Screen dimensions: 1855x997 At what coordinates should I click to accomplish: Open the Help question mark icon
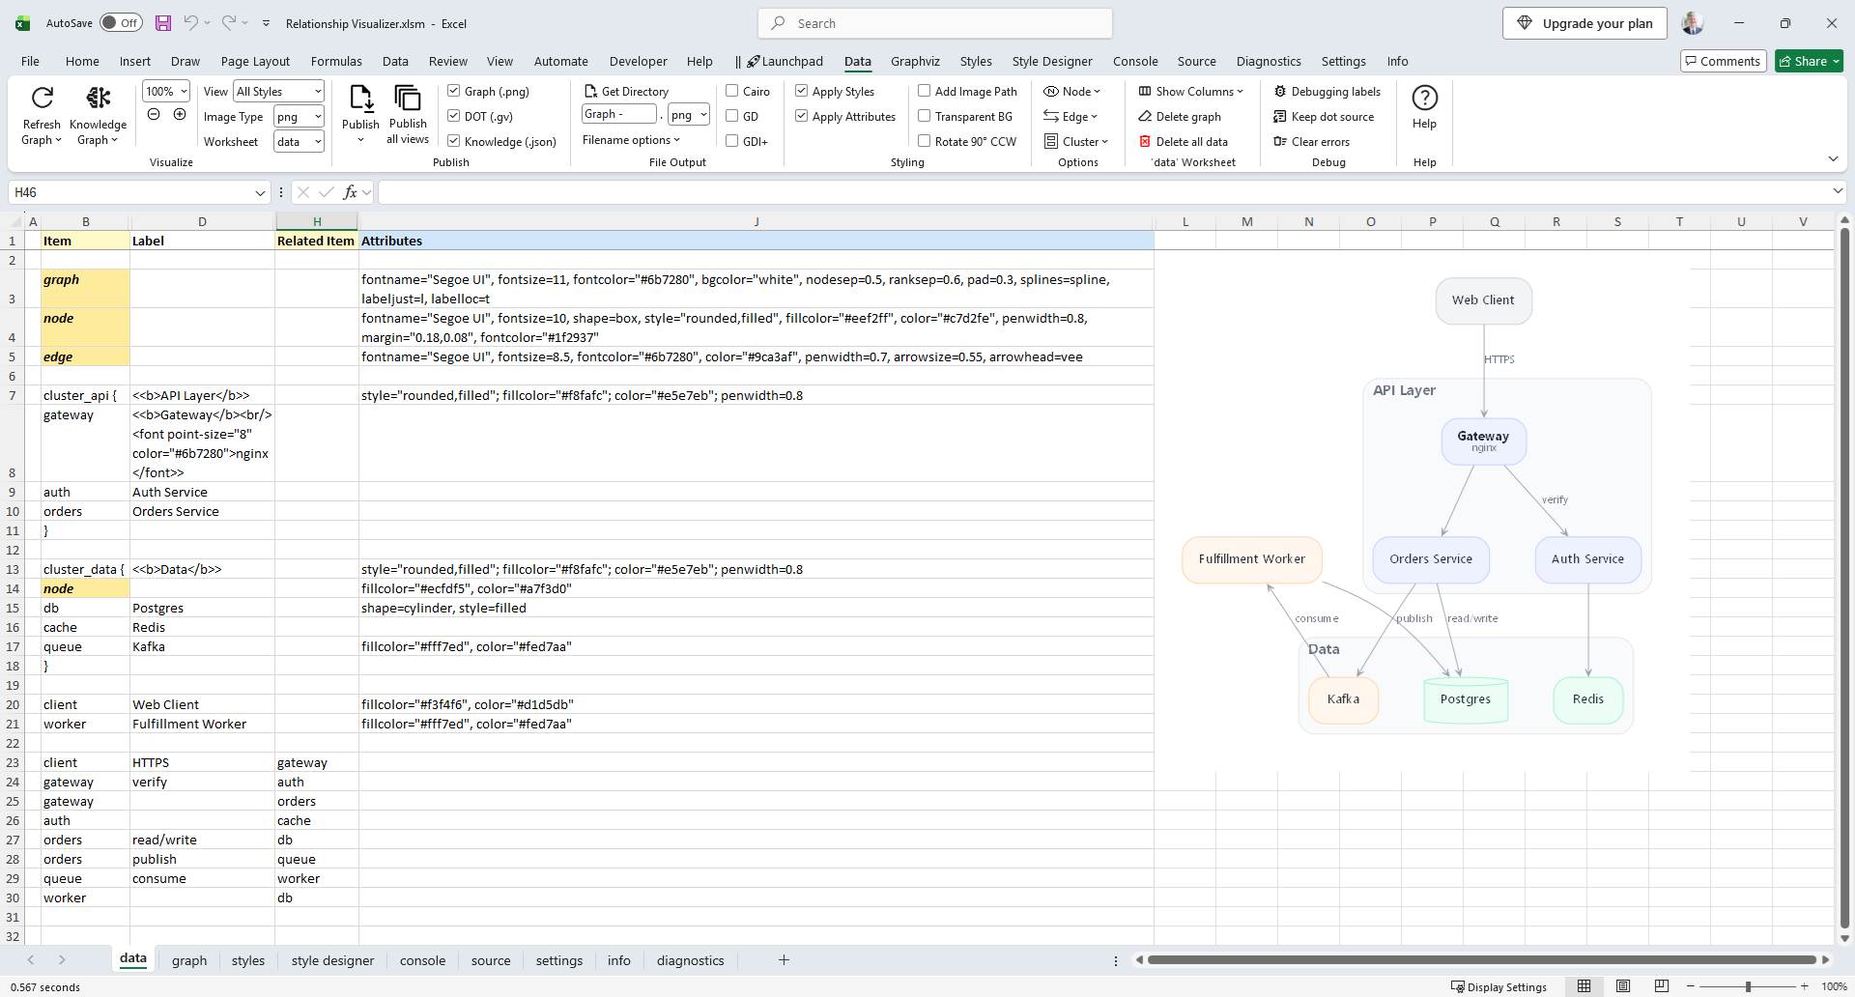[x=1424, y=98]
